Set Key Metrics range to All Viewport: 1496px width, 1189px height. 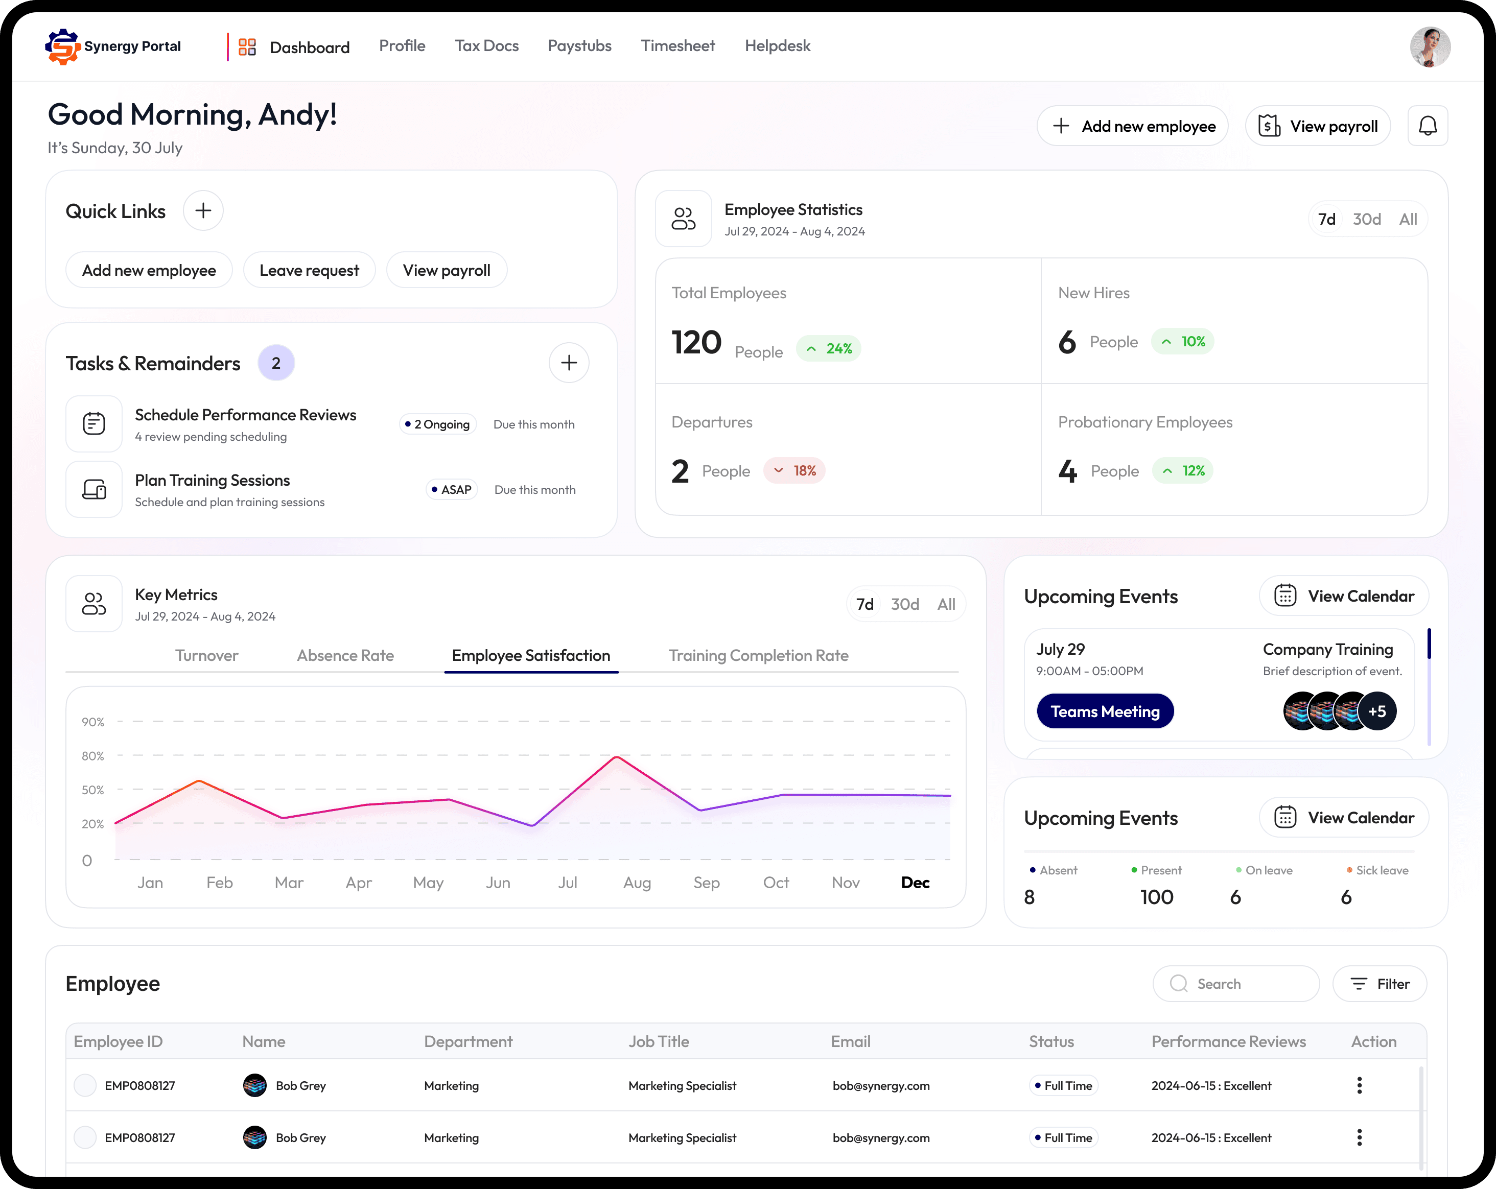[x=946, y=604]
